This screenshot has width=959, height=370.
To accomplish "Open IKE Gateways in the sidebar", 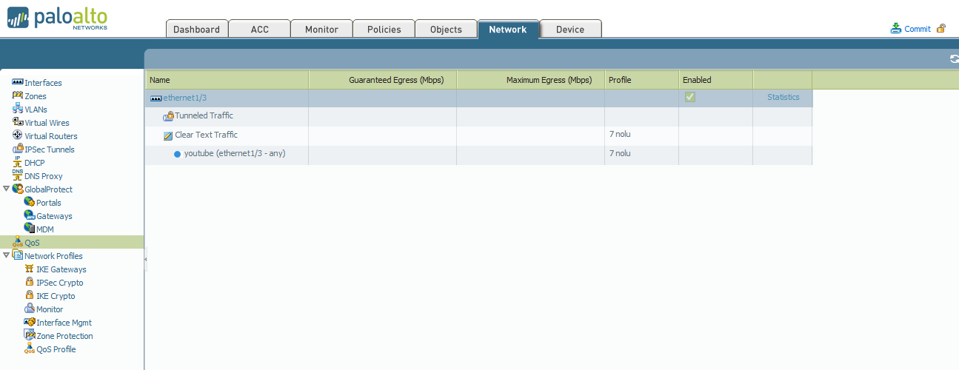I will tap(61, 269).
